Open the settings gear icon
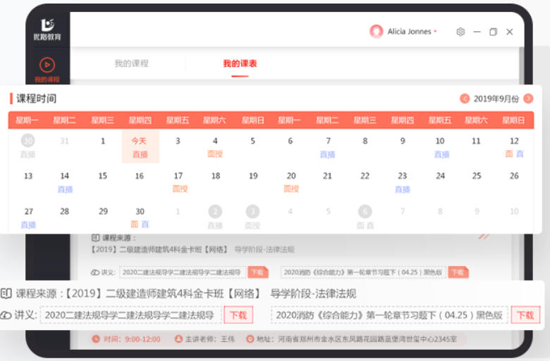Image resolution: width=550 pixels, height=361 pixels. tap(460, 32)
